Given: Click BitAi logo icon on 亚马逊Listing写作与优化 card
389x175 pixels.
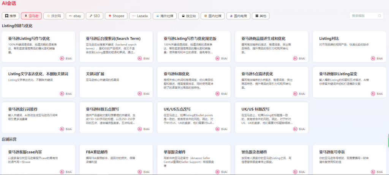Looking at the screenshot, I should [x=62, y=58].
